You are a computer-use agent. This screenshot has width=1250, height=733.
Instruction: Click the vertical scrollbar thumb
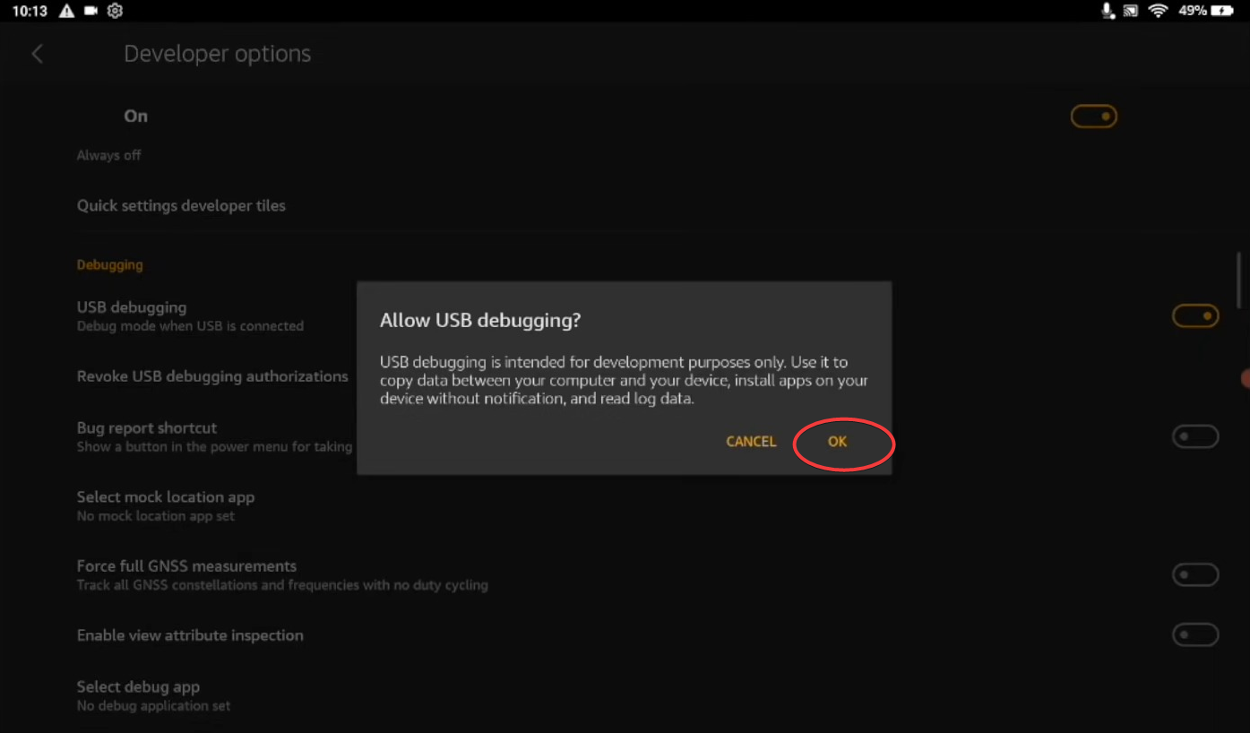click(1238, 280)
